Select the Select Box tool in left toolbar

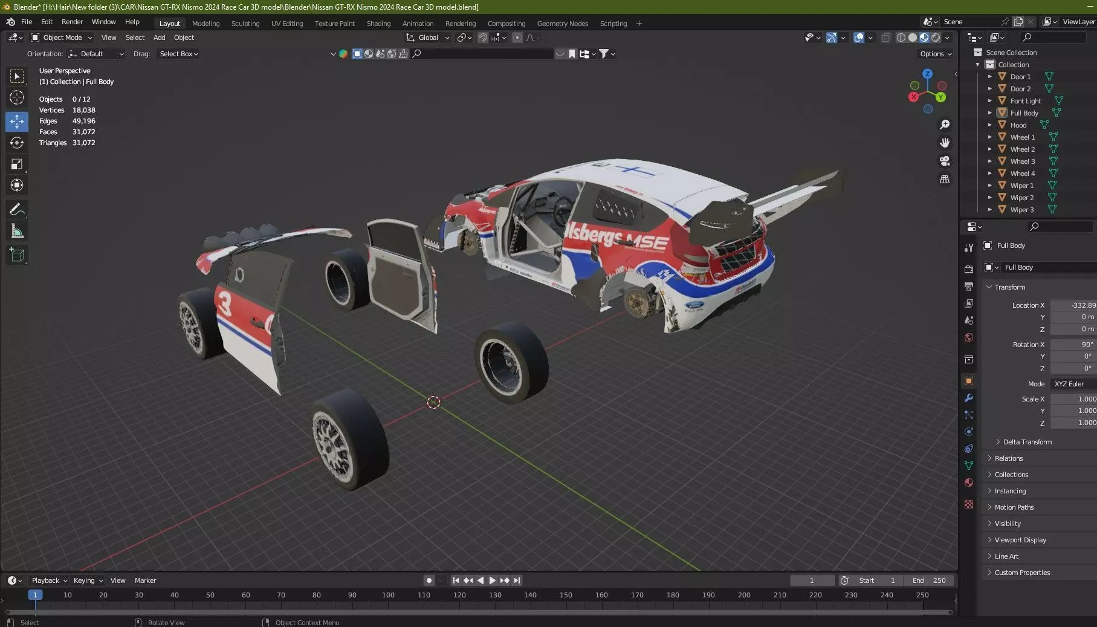[17, 76]
